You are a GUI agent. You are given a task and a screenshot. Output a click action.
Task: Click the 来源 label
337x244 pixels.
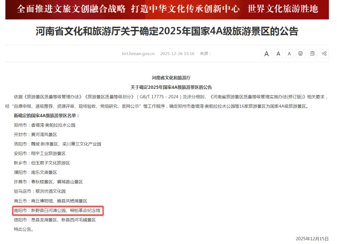(205, 53)
